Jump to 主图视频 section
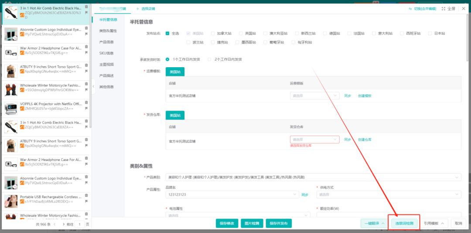Screen dimensions: 471x233 (x=106, y=64)
